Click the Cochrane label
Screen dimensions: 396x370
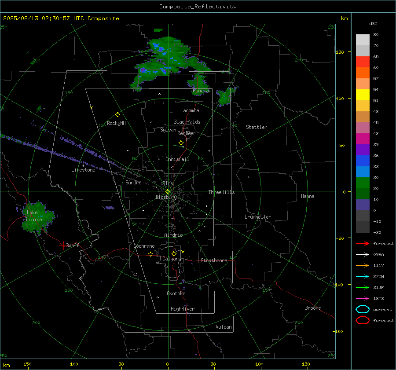[144, 246]
